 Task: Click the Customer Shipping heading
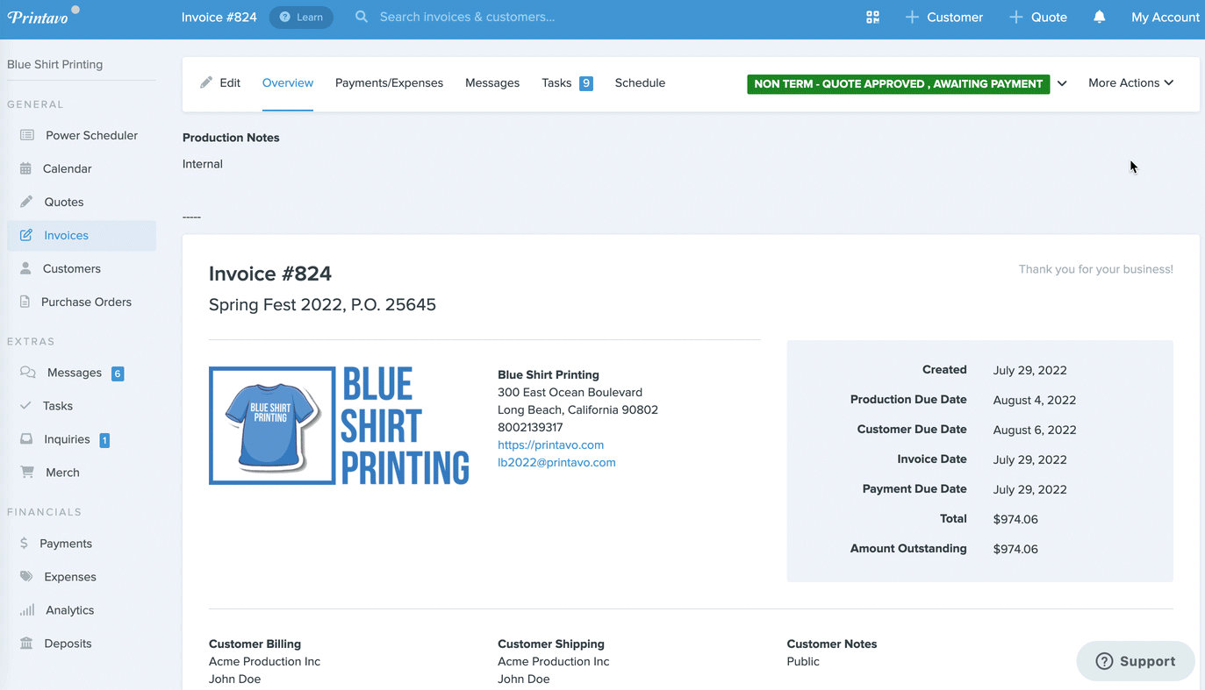(551, 644)
